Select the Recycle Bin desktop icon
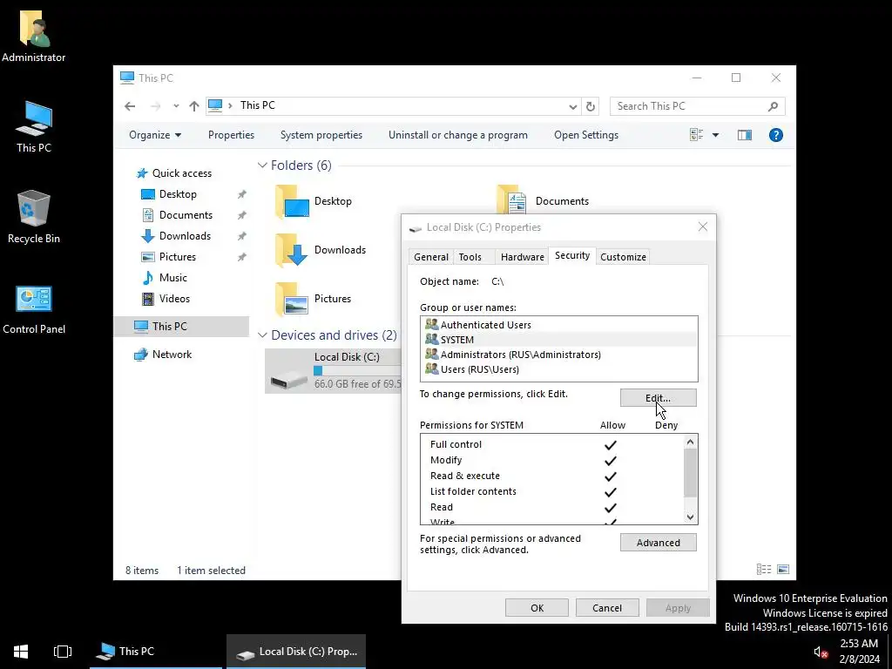892x669 pixels. (x=34, y=217)
